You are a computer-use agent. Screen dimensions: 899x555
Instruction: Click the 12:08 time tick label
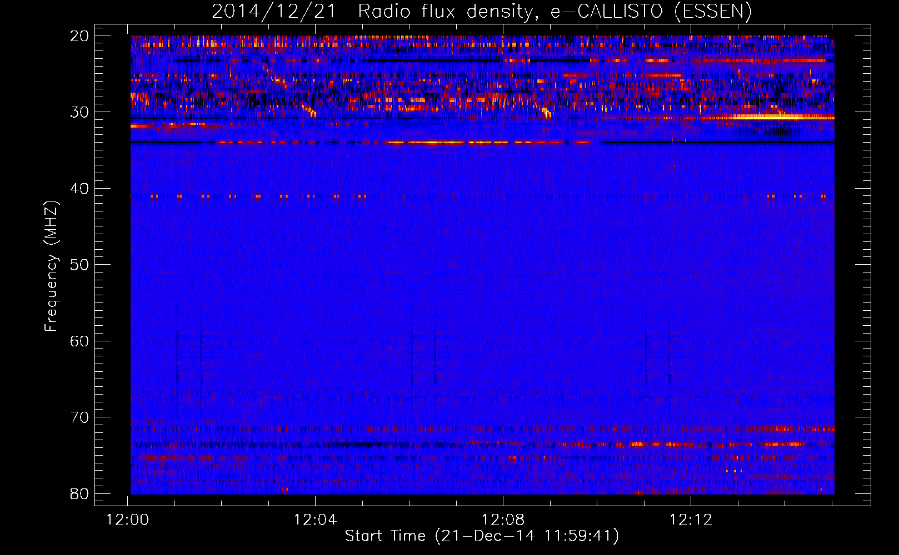coord(503,520)
